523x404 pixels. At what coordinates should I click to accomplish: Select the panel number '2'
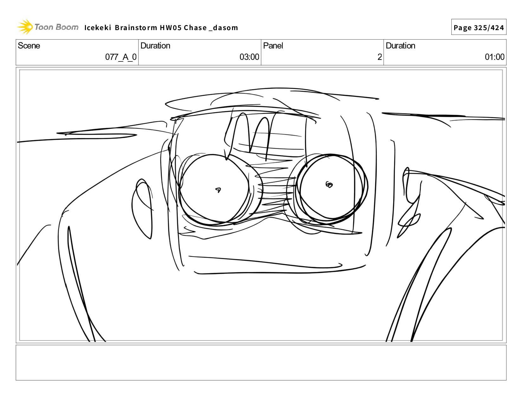click(379, 57)
